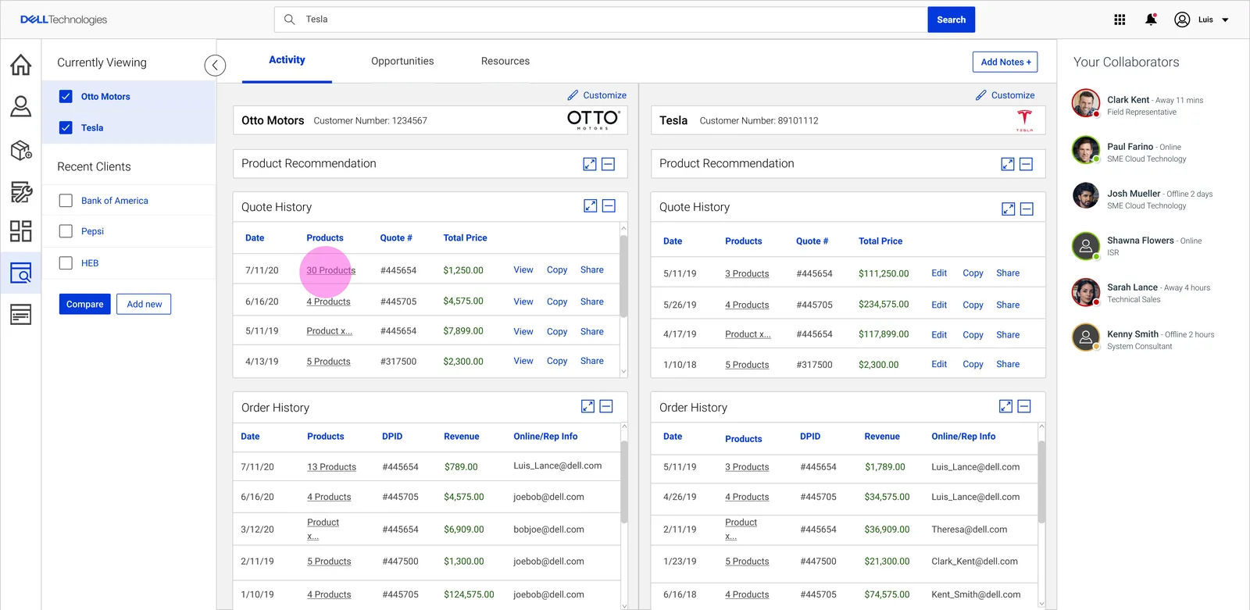Open the user profile sidebar icon
The width and height of the screenshot is (1250, 610).
[x=21, y=106]
